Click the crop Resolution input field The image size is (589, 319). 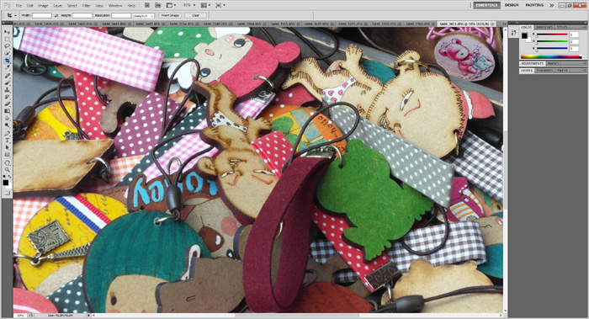click(x=121, y=15)
